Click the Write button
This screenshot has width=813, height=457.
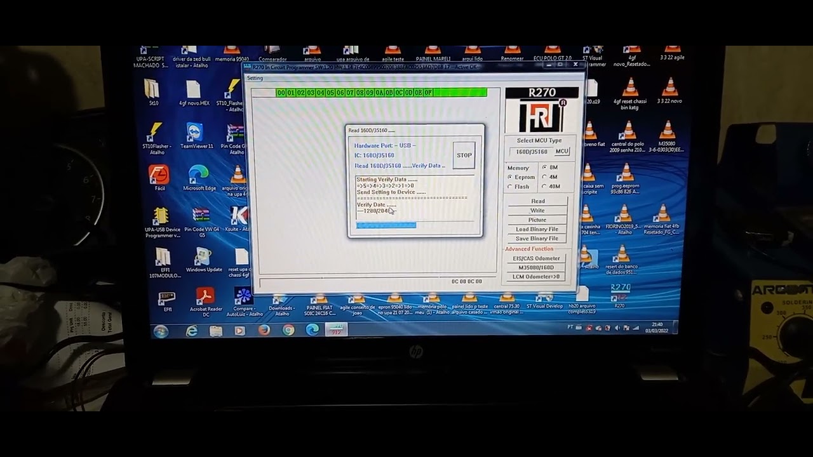(537, 211)
